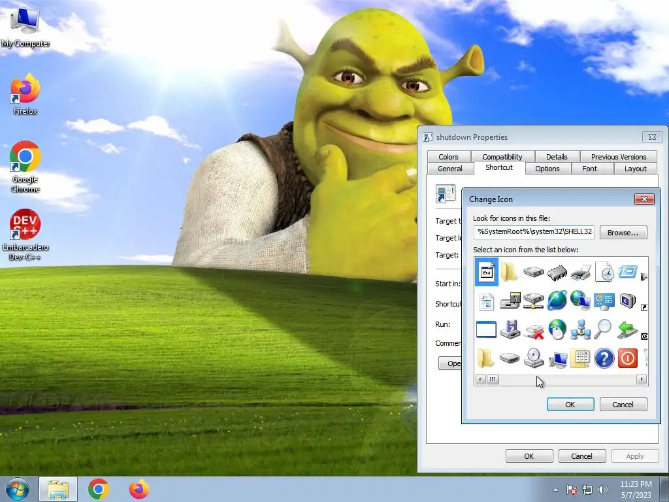
Task: Open the Layout tab
Action: 635,169
